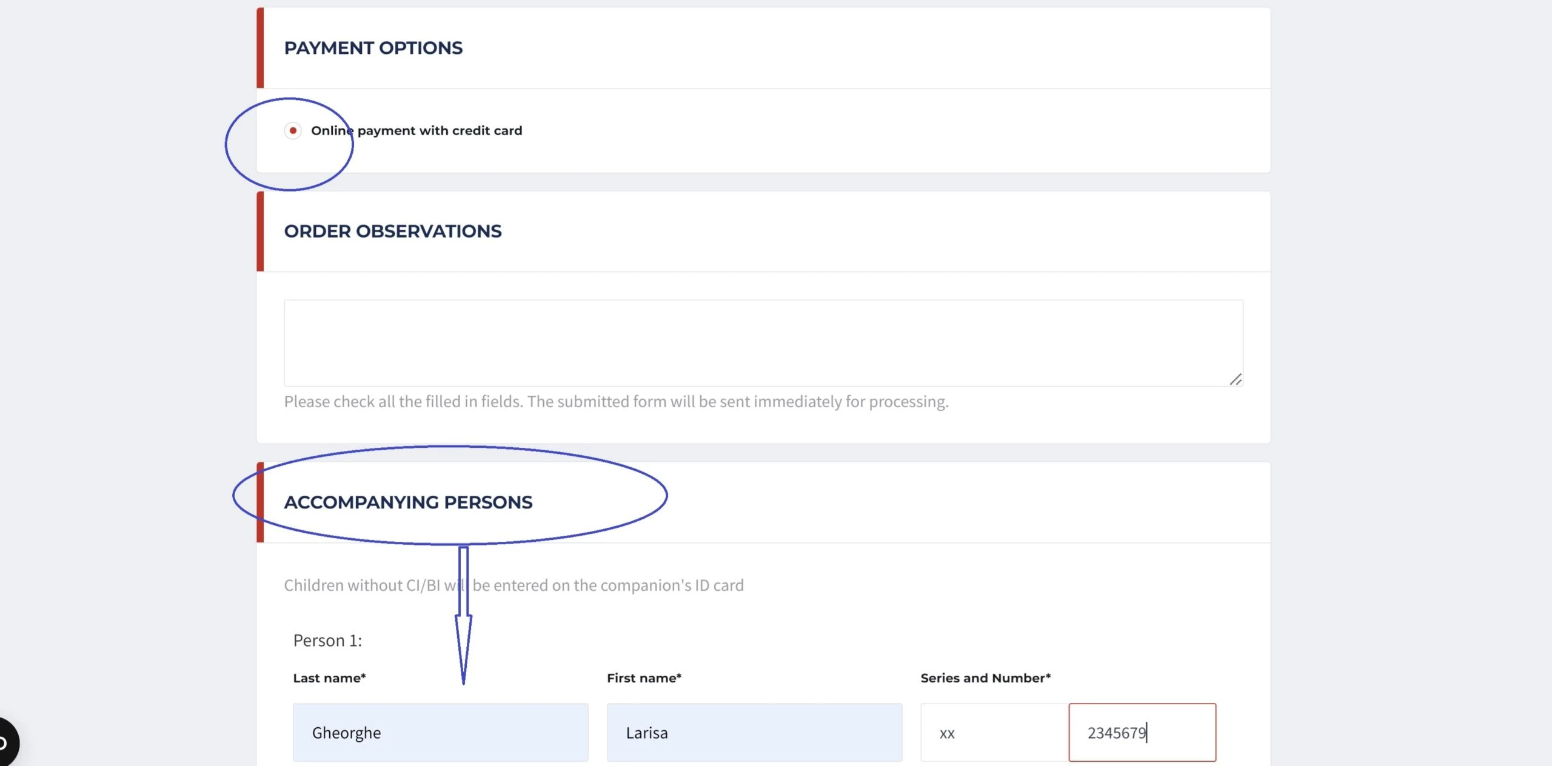Screen dimensions: 1552x766
Task: Click the red accent bar beside Order Observations
Action: (x=260, y=231)
